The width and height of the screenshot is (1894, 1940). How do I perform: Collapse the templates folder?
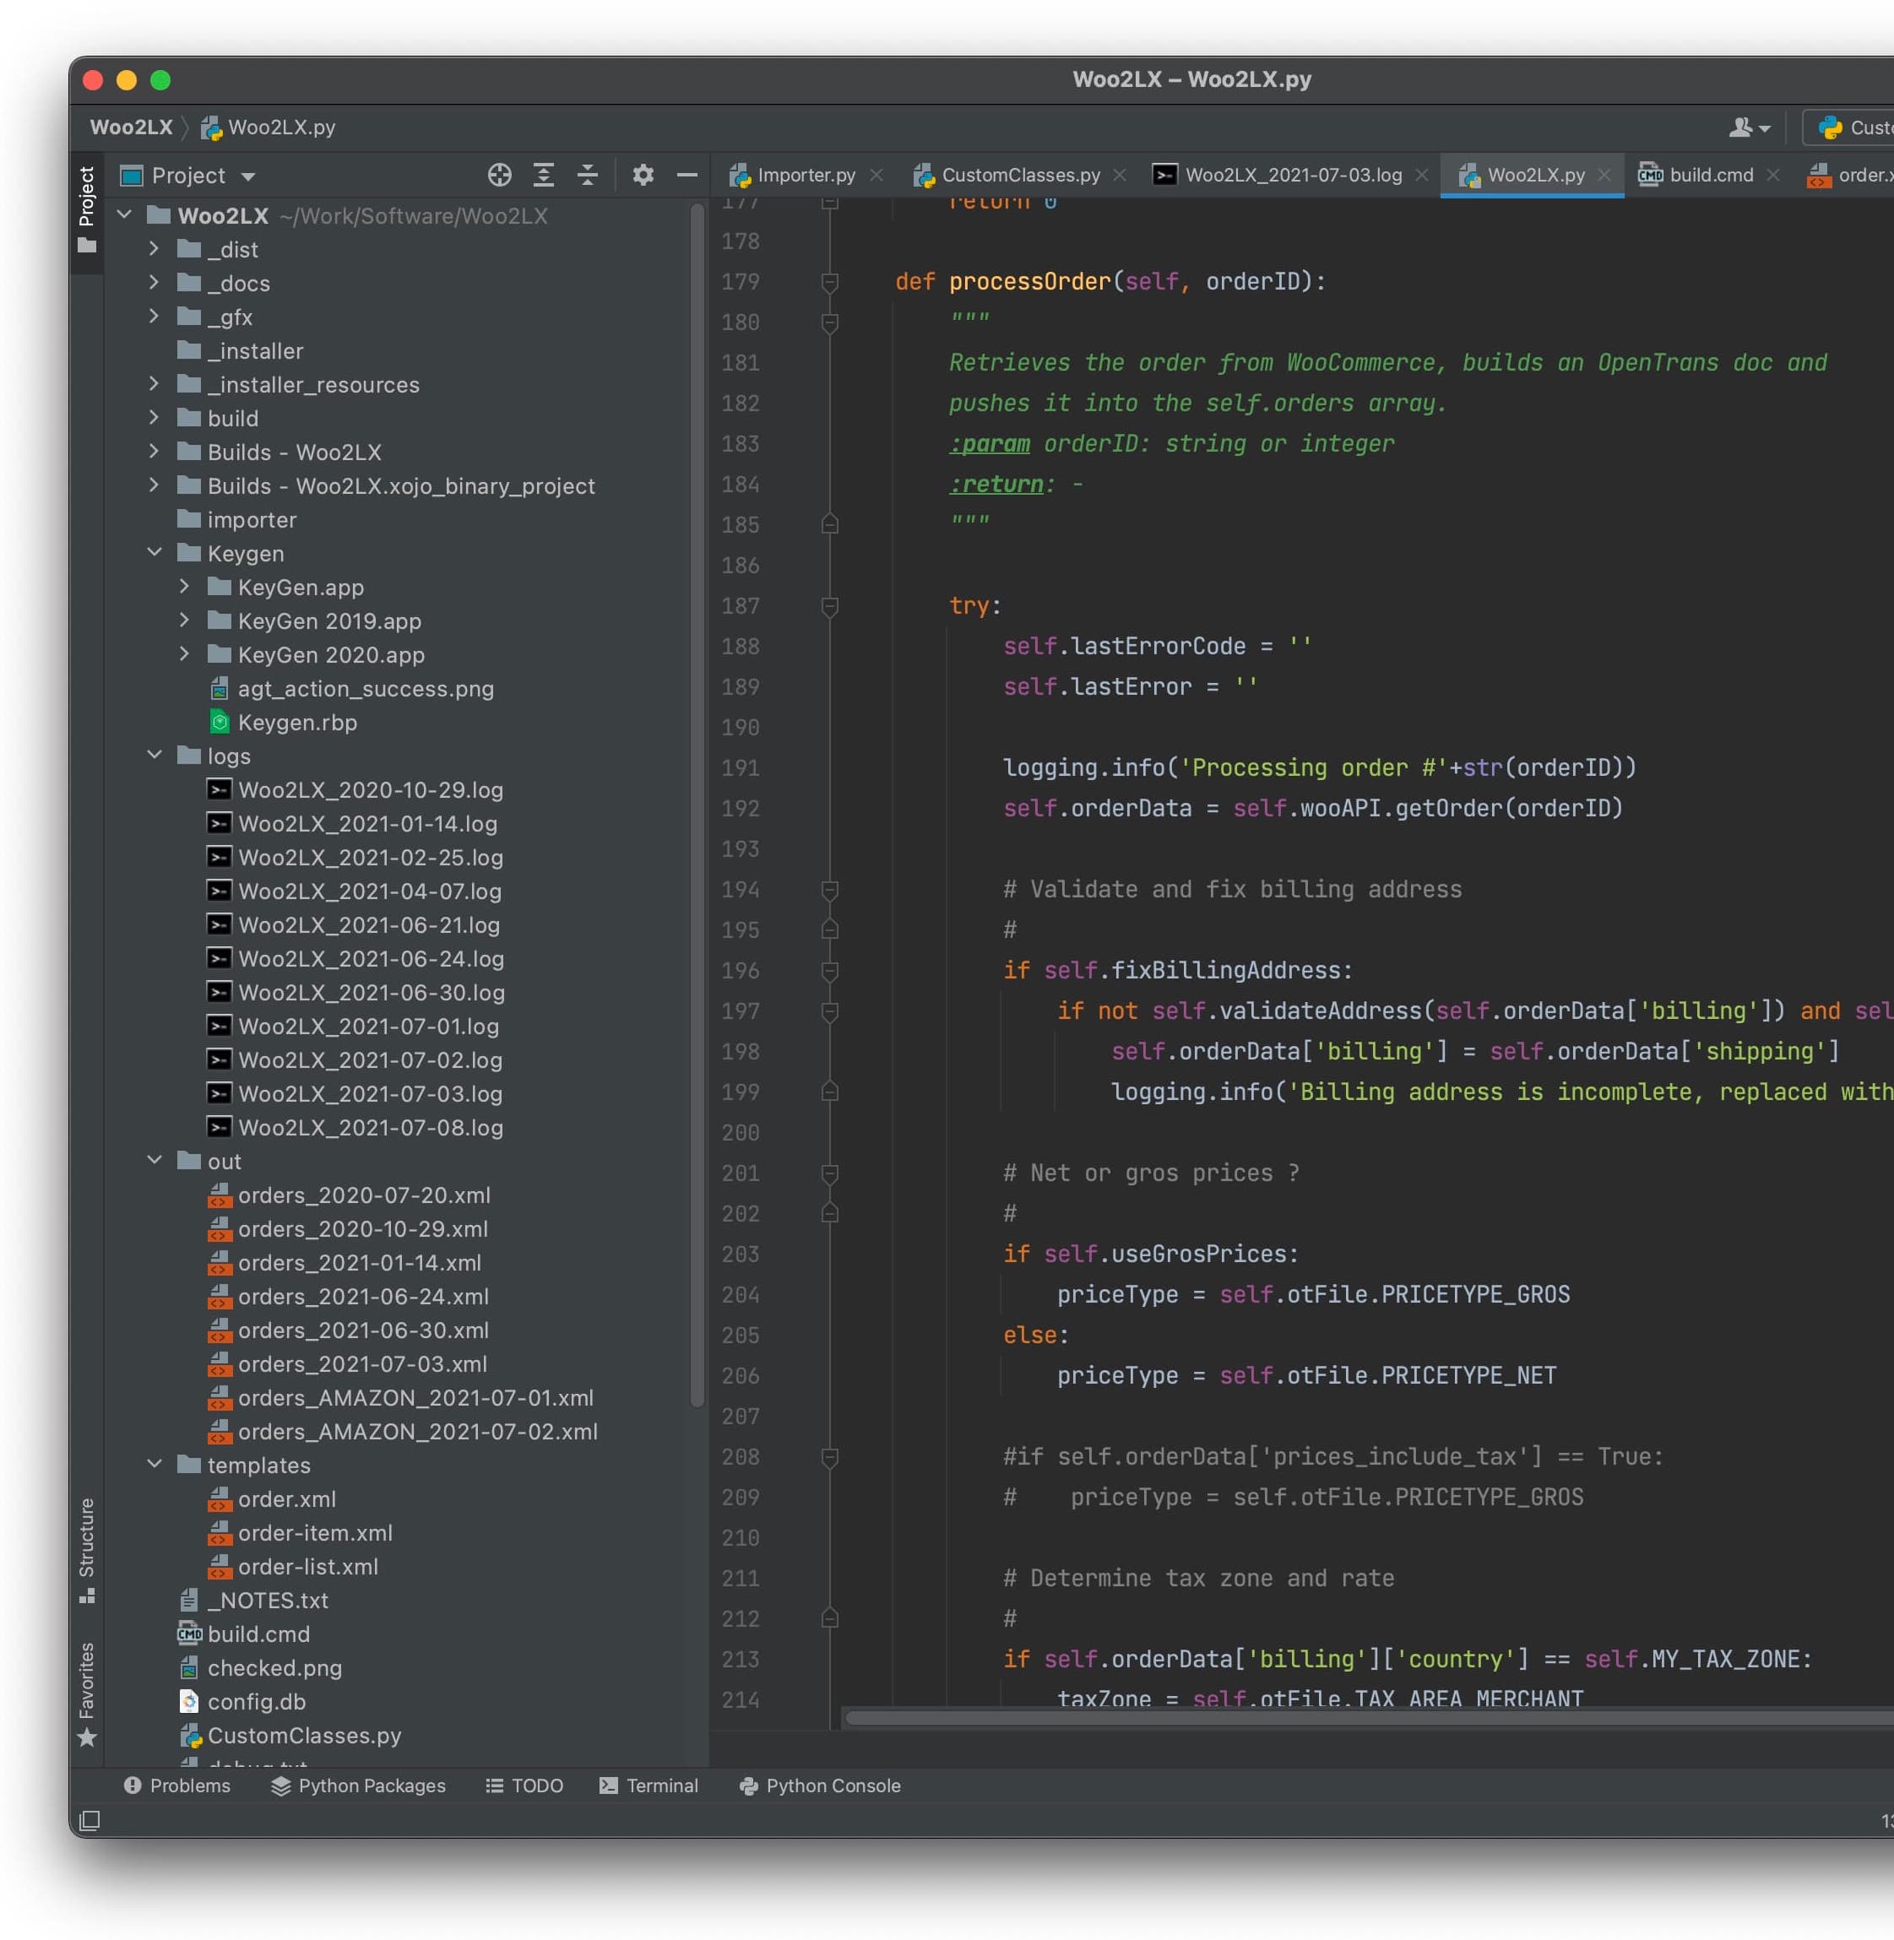(155, 1465)
